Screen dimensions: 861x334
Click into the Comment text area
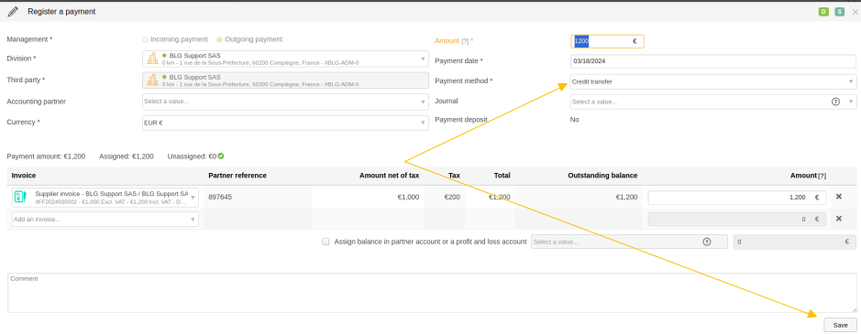(432, 293)
